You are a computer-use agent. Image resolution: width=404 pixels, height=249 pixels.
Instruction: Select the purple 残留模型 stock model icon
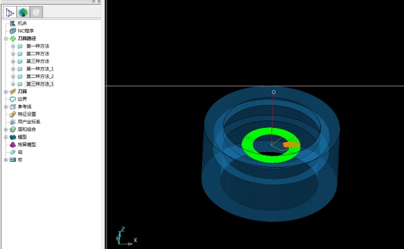pos(13,145)
